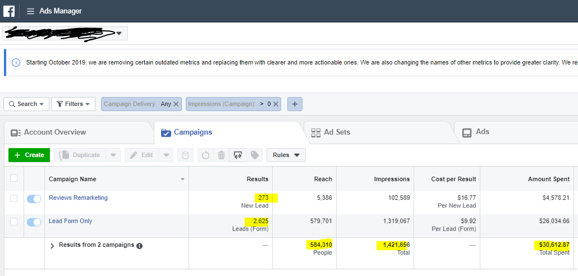This screenshot has width=578, height=276.
Task: Toggle off Lead Form Only campaign
Action: (34, 222)
